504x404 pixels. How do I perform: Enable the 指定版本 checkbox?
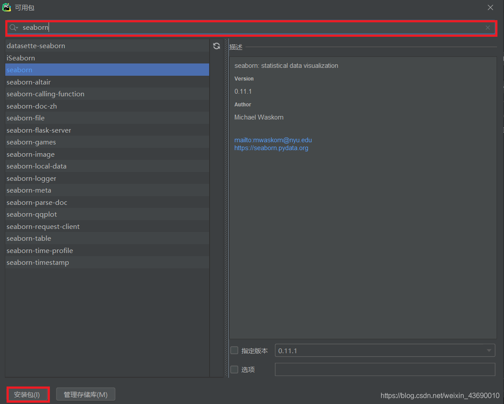234,350
